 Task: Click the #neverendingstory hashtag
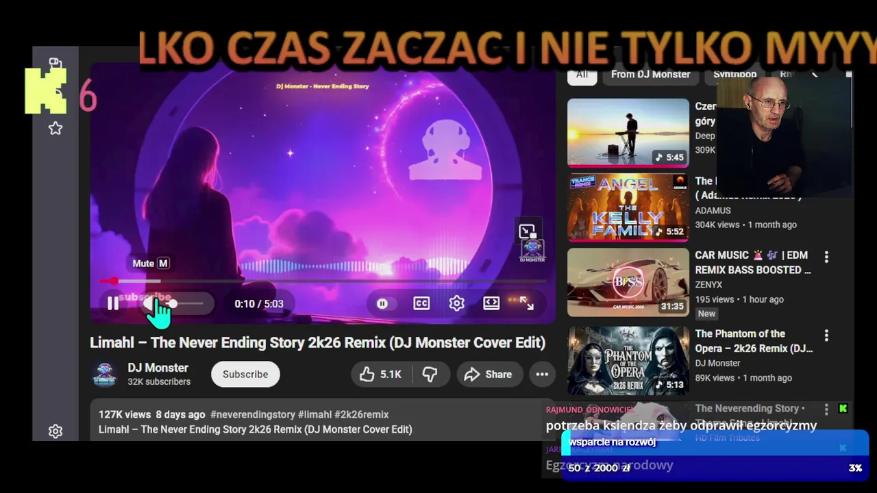click(x=253, y=414)
